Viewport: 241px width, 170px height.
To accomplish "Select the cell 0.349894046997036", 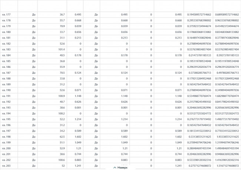I will [x=227, y=90].
